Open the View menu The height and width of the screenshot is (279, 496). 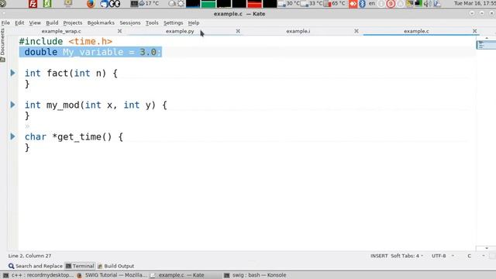(x=35, y=22)
